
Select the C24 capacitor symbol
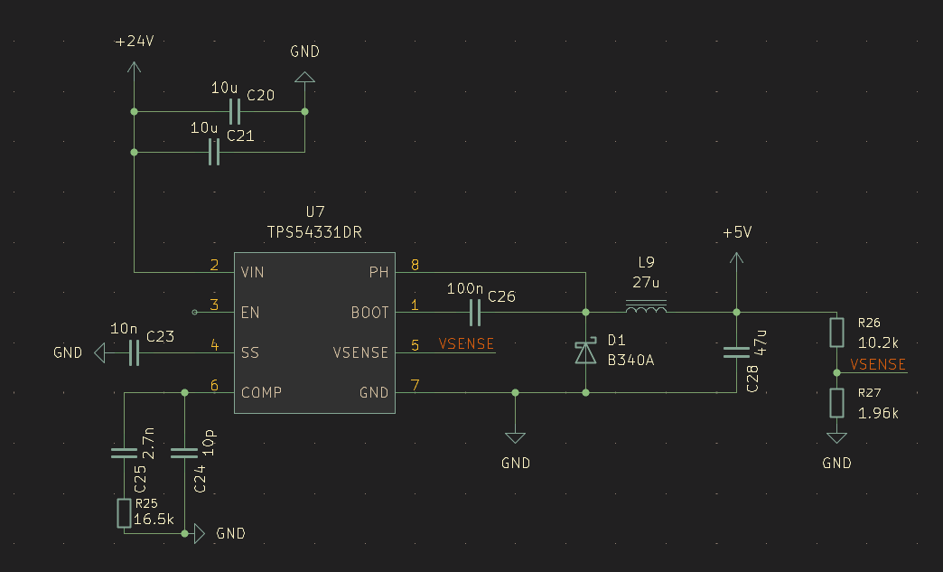tap(184, 454)
